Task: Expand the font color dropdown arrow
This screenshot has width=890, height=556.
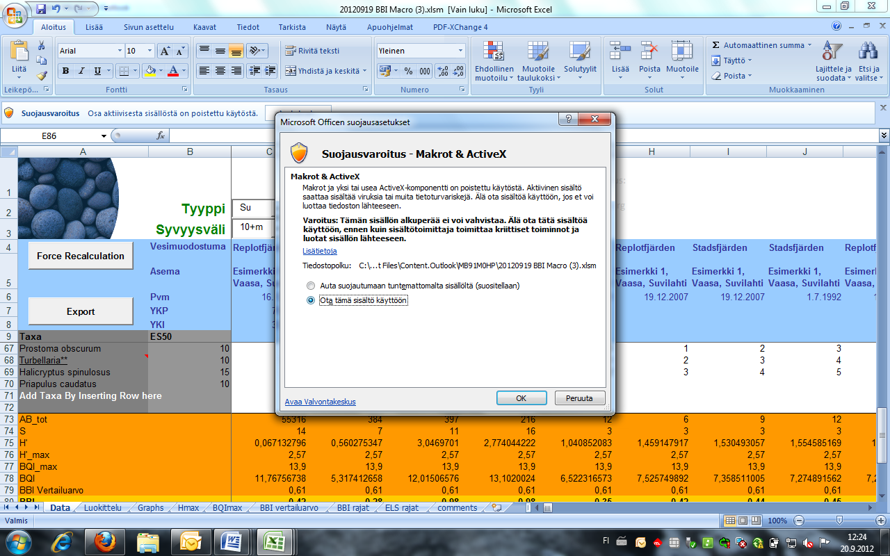Action: tap(184, 71)
